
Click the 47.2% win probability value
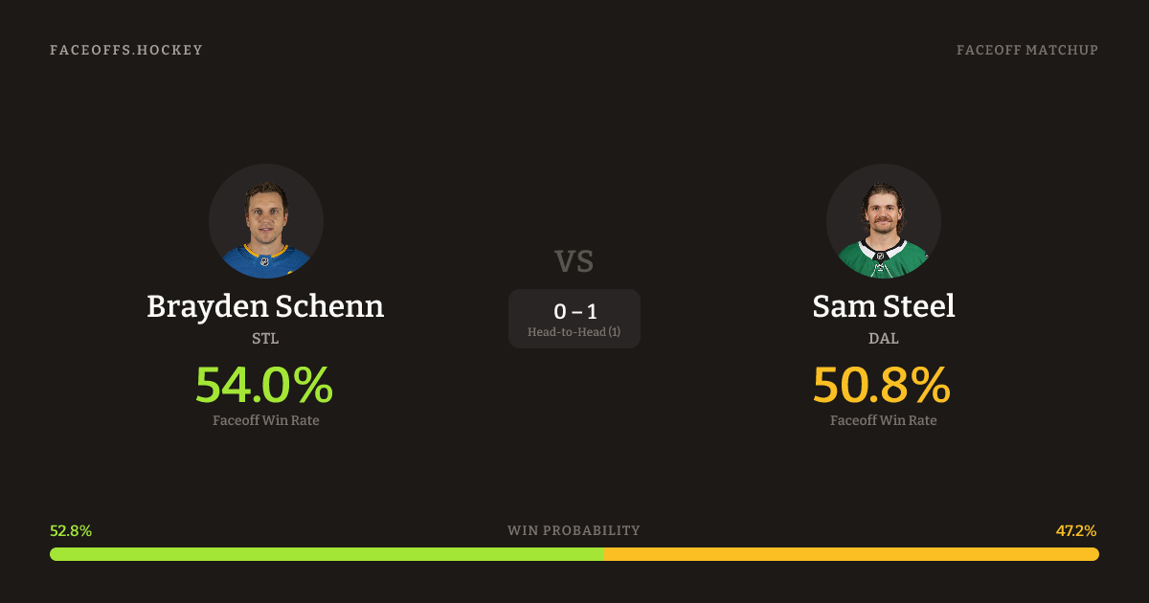[1076, 530]
